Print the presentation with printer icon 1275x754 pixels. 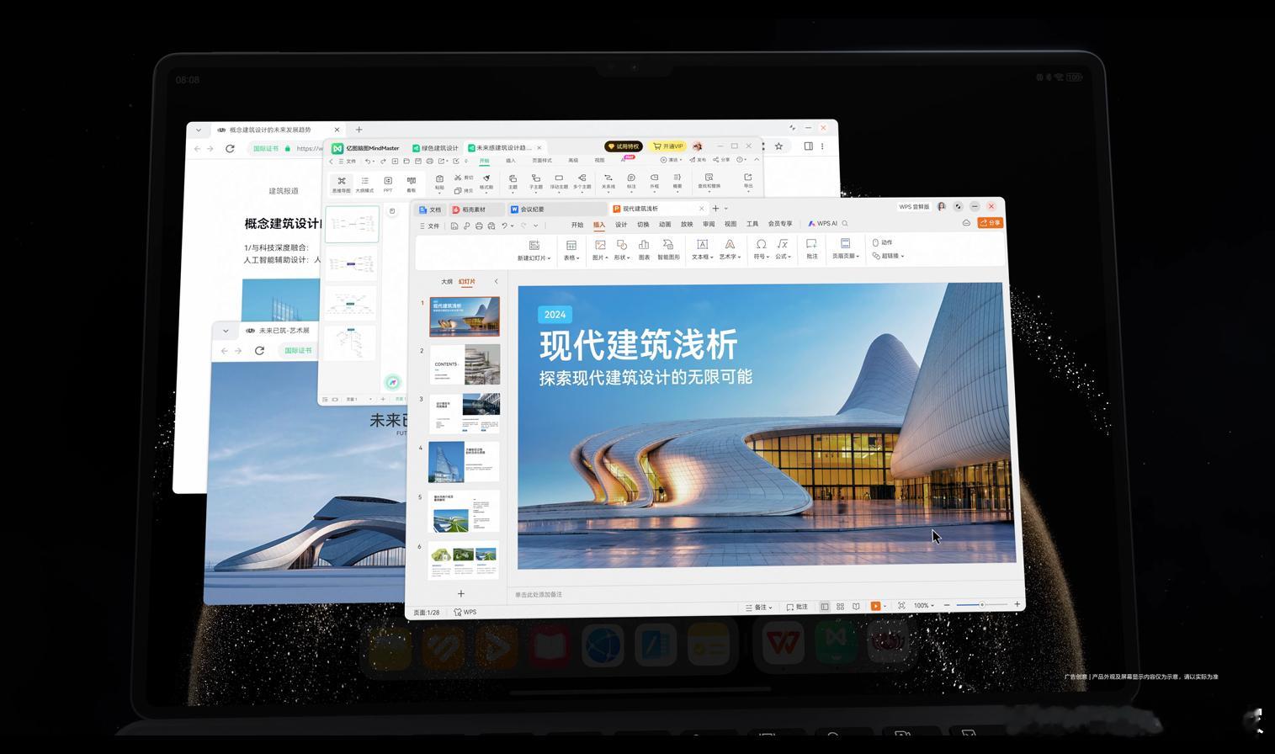click(479, 226)
